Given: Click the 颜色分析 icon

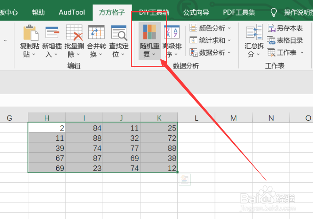Looking at the screenshot, I should (x=193, y=28).
